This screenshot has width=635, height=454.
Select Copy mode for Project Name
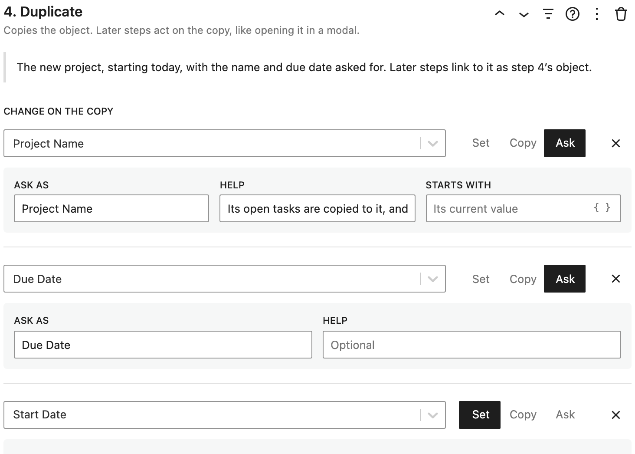click(x=523, y=143)
